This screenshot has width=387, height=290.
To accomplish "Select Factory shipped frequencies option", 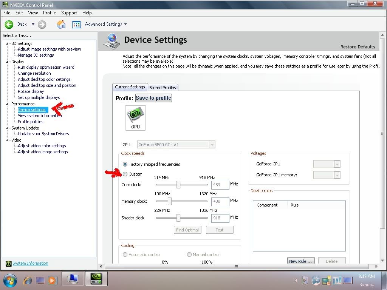I will (125, 164).
